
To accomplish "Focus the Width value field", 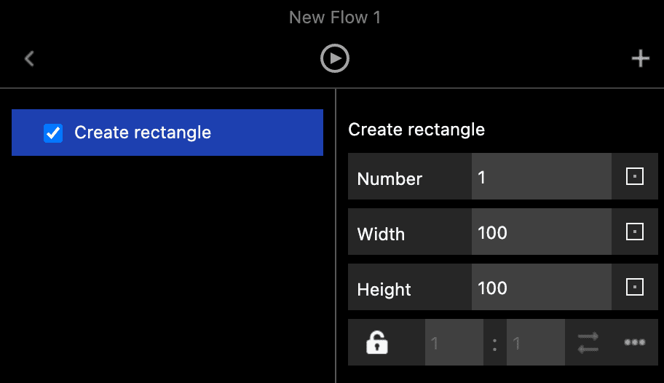I will (x=541, y=232).
